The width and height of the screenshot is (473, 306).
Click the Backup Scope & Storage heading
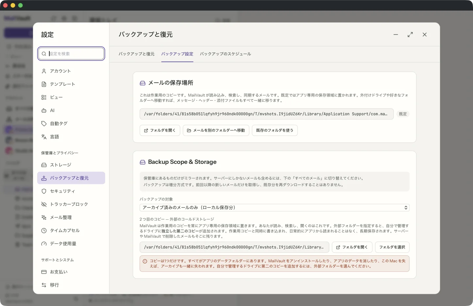[182, 162]
